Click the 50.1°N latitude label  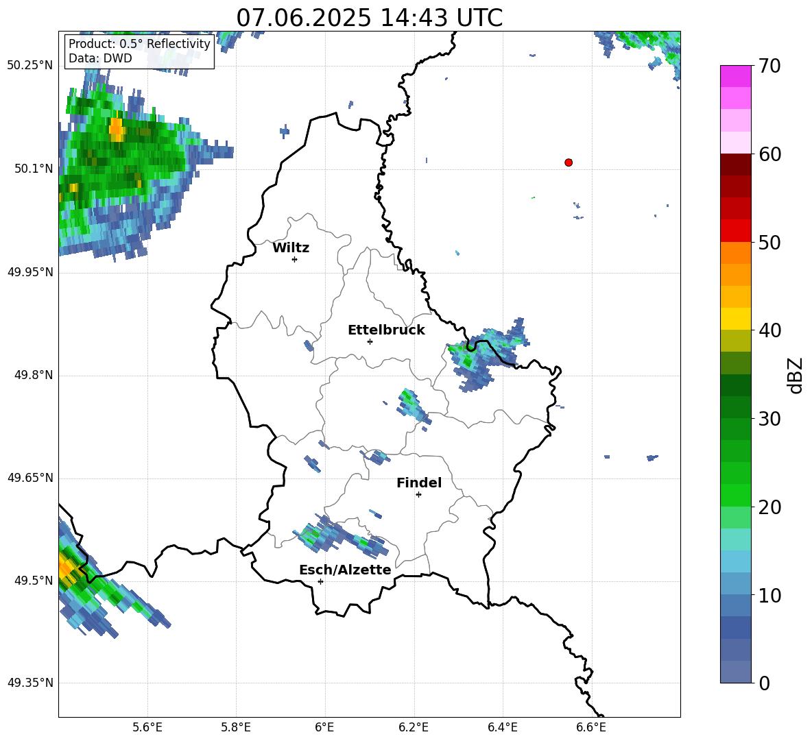coord(34,169)
